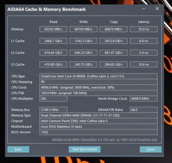Click the Start Benchmark button
Image resolution: width=172 pixels, height=163 pixels.
point(85,149)
